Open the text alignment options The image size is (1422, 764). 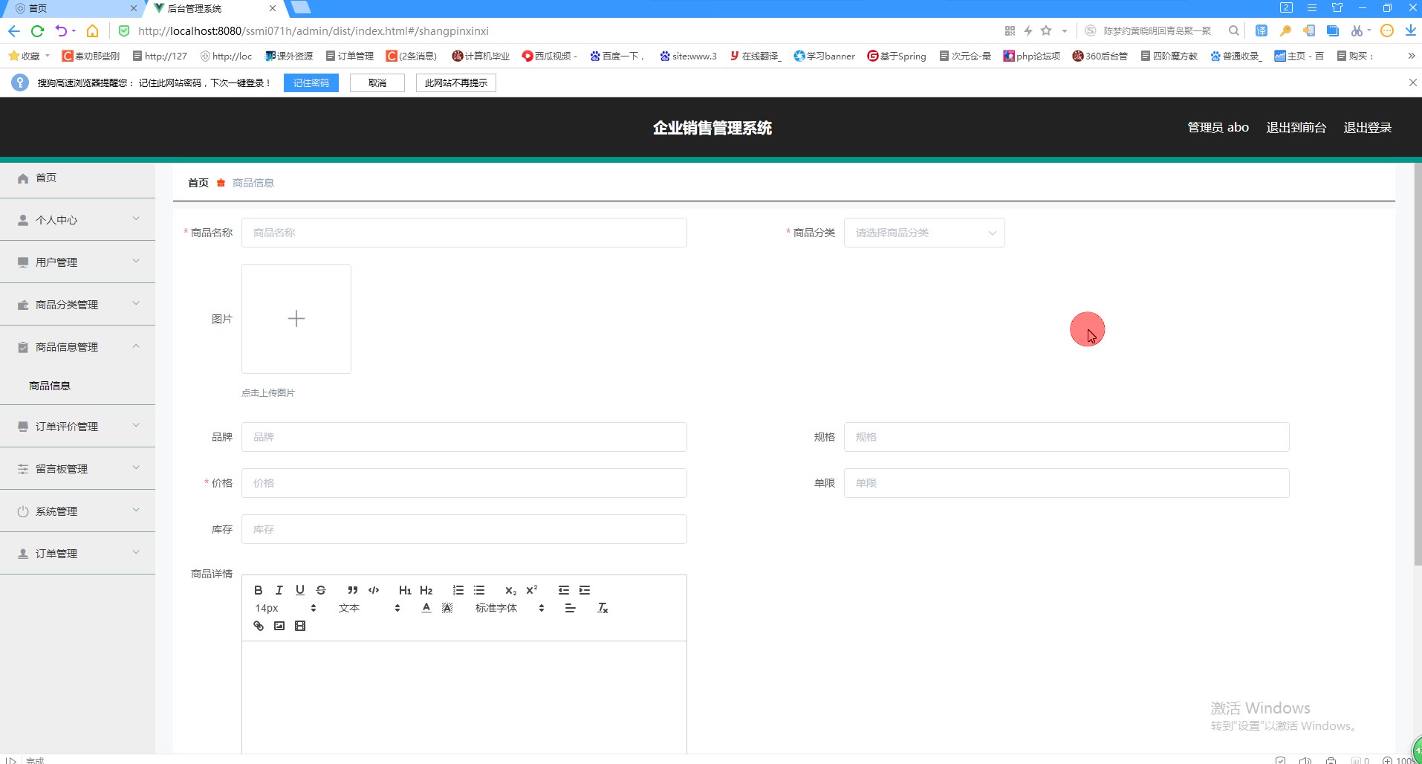tap(570, 608)
